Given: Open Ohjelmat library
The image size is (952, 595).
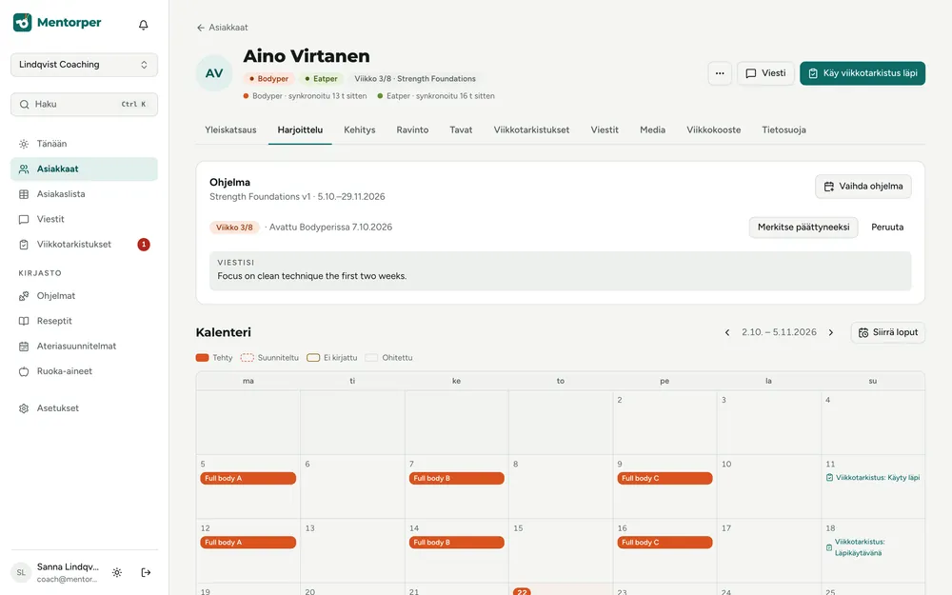Looking at the screenshot, I should point(84,296).
